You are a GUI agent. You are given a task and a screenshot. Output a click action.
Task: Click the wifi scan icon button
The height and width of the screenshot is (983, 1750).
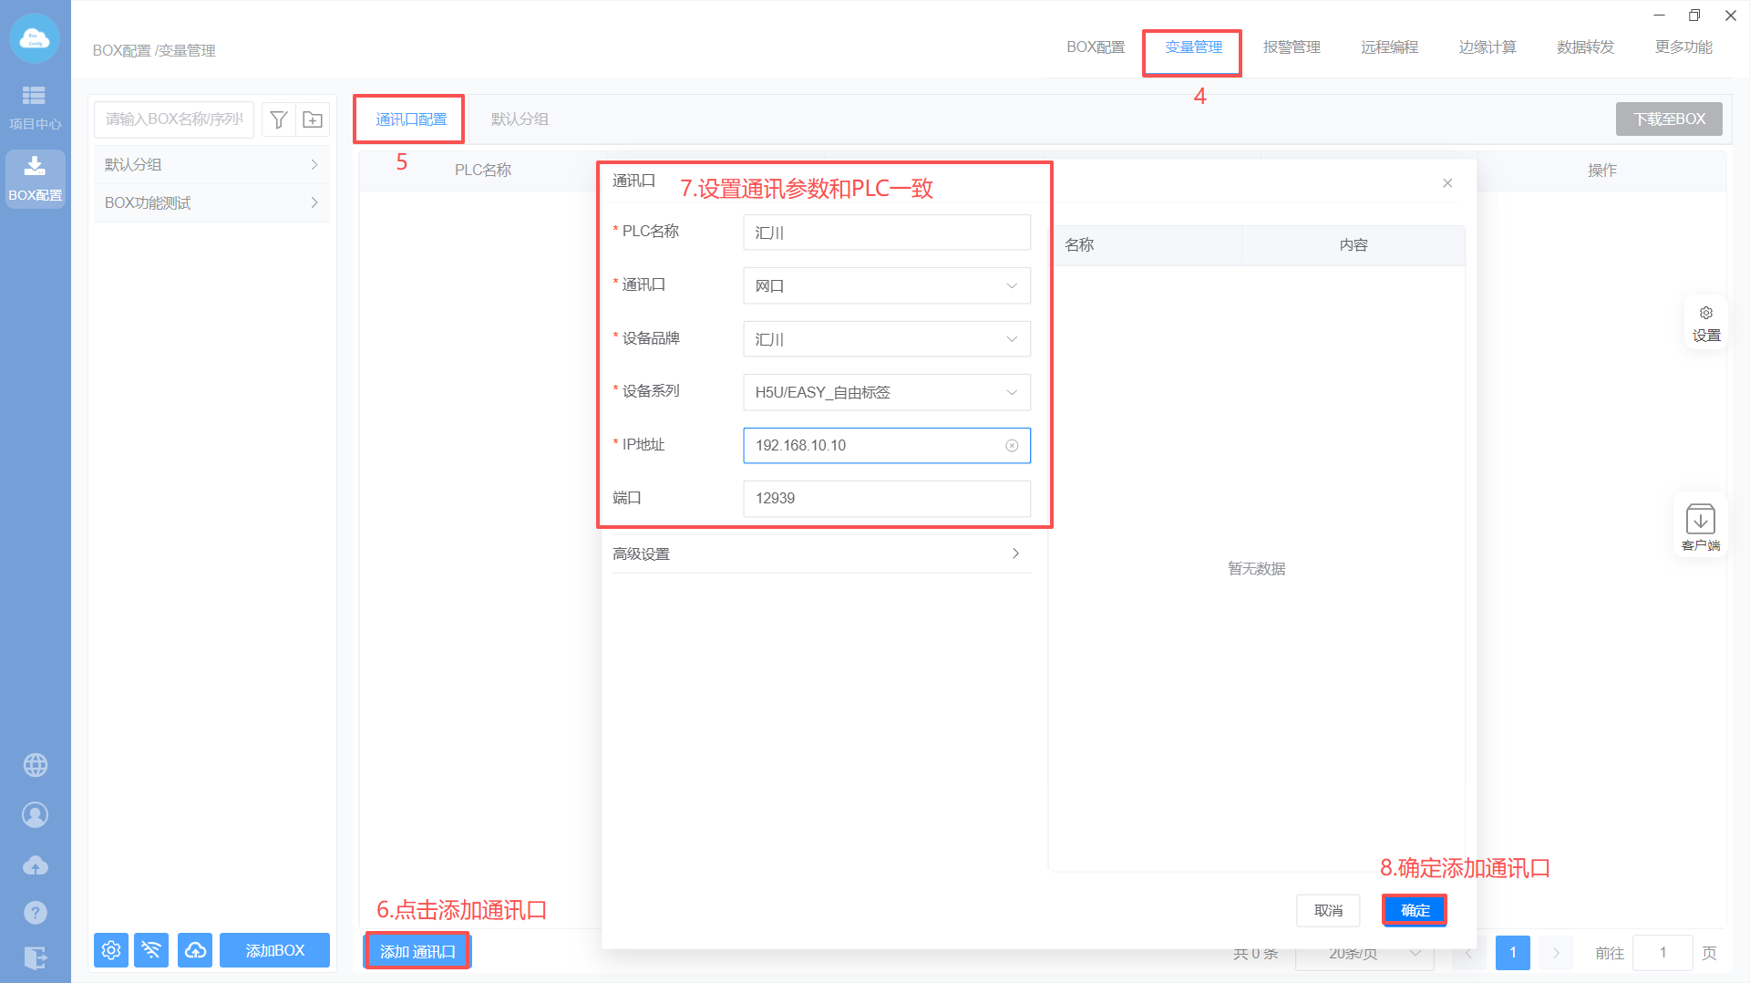coord(151,950)
